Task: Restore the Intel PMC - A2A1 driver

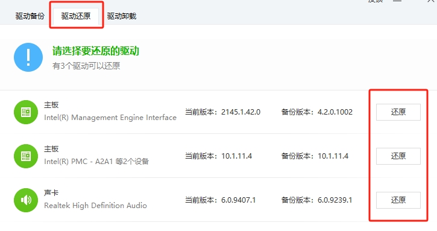Action: [398, 156]
